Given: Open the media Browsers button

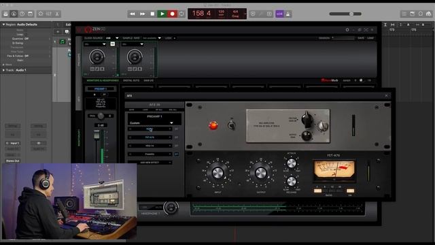Looking at the screenshot, I should [x=429, y=14].
